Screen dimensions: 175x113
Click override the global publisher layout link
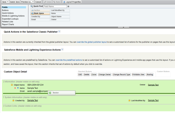[92, 42]
